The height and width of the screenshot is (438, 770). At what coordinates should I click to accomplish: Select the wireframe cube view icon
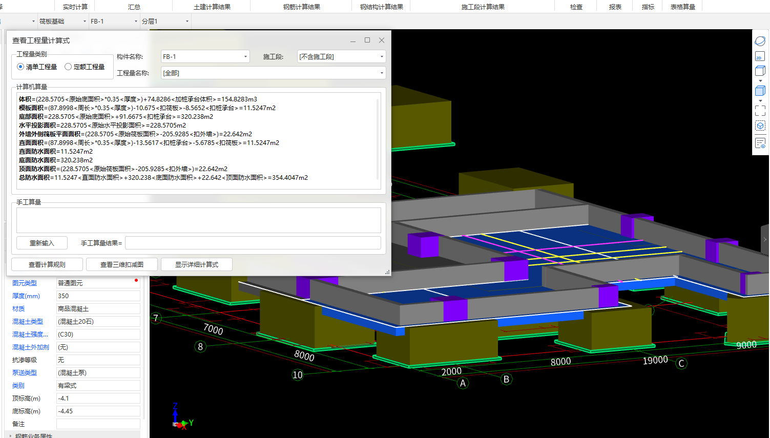pos(760,71)
